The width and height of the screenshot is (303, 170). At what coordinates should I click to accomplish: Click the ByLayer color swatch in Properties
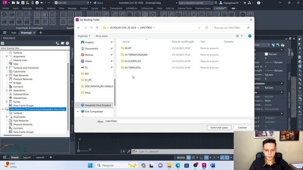pyautogui.click(x=266, y=54)
